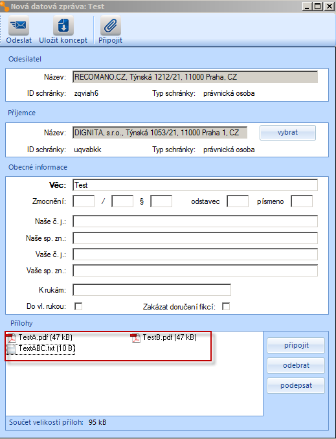
Task: Click the vybrat recipient button
Action: click(287, 133)
